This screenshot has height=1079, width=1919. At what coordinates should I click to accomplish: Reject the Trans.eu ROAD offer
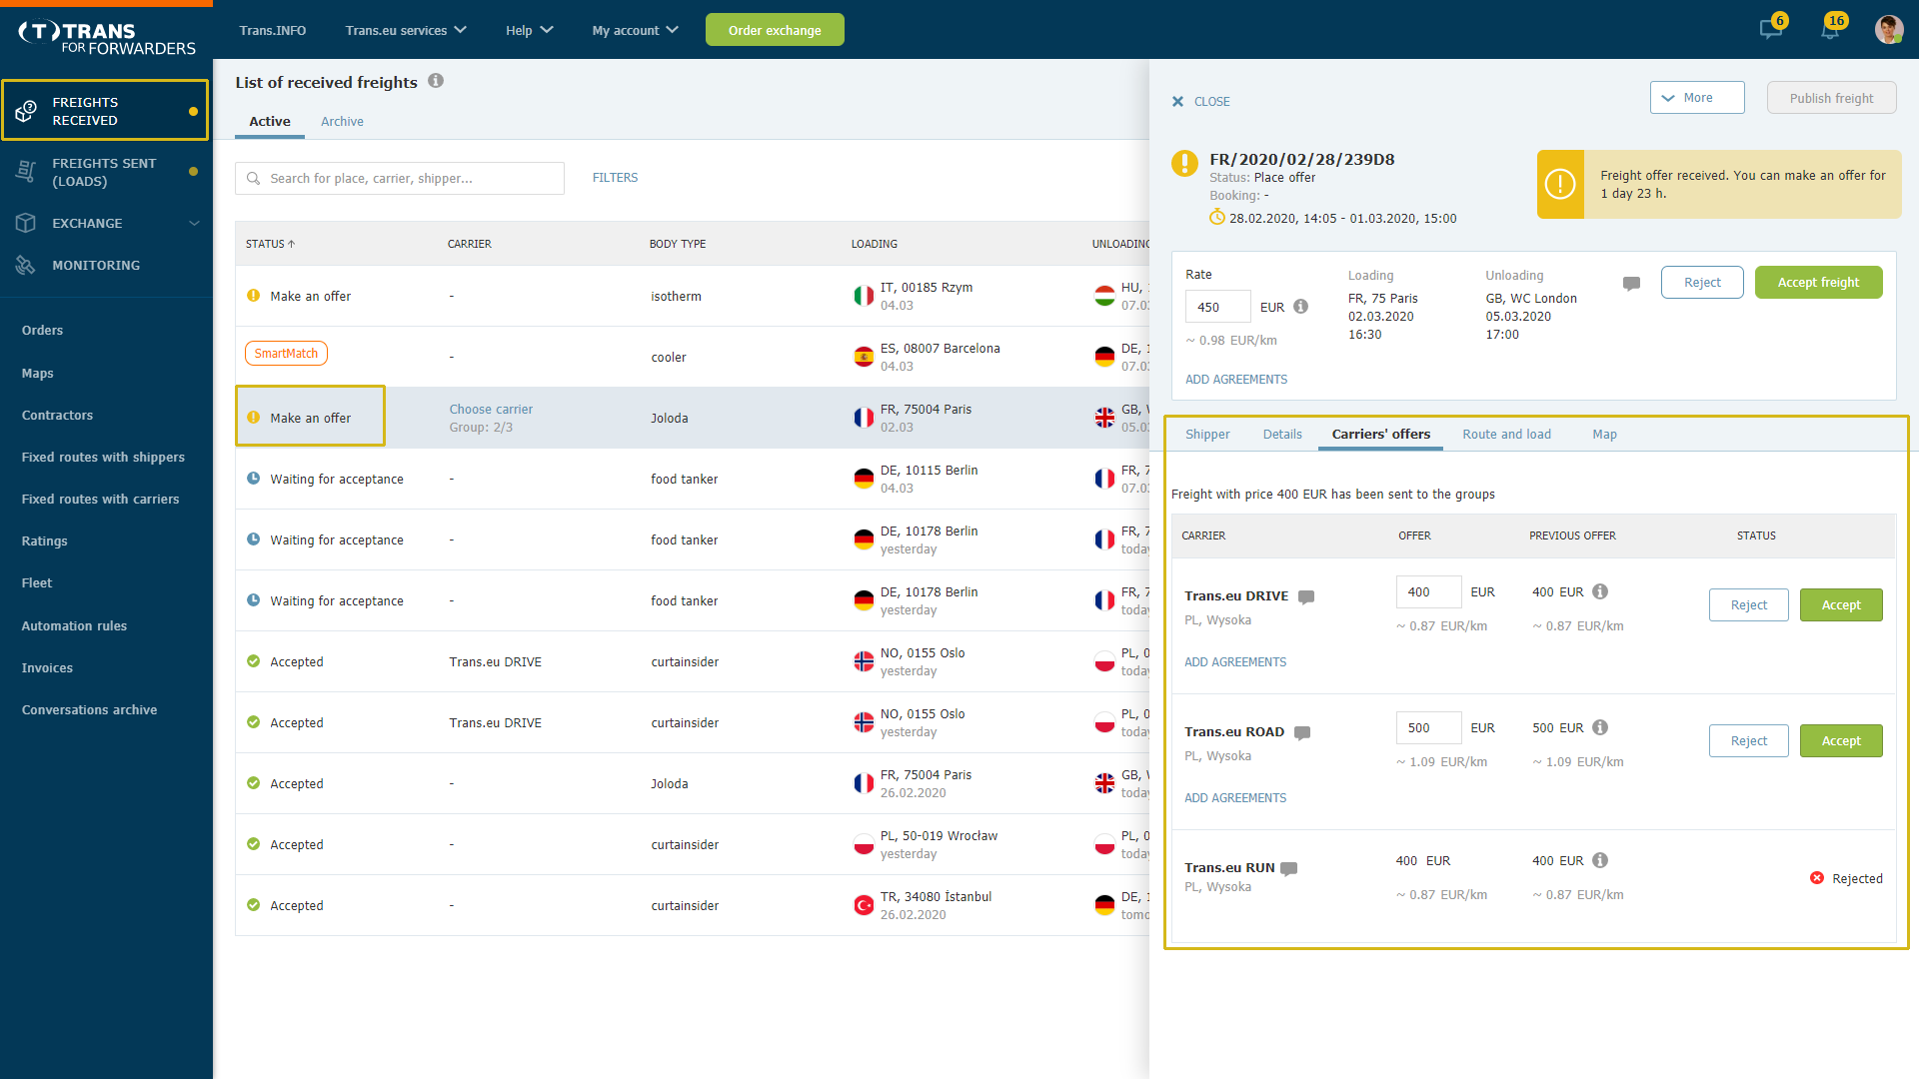pyautogui.click(x=1749, y=740)
